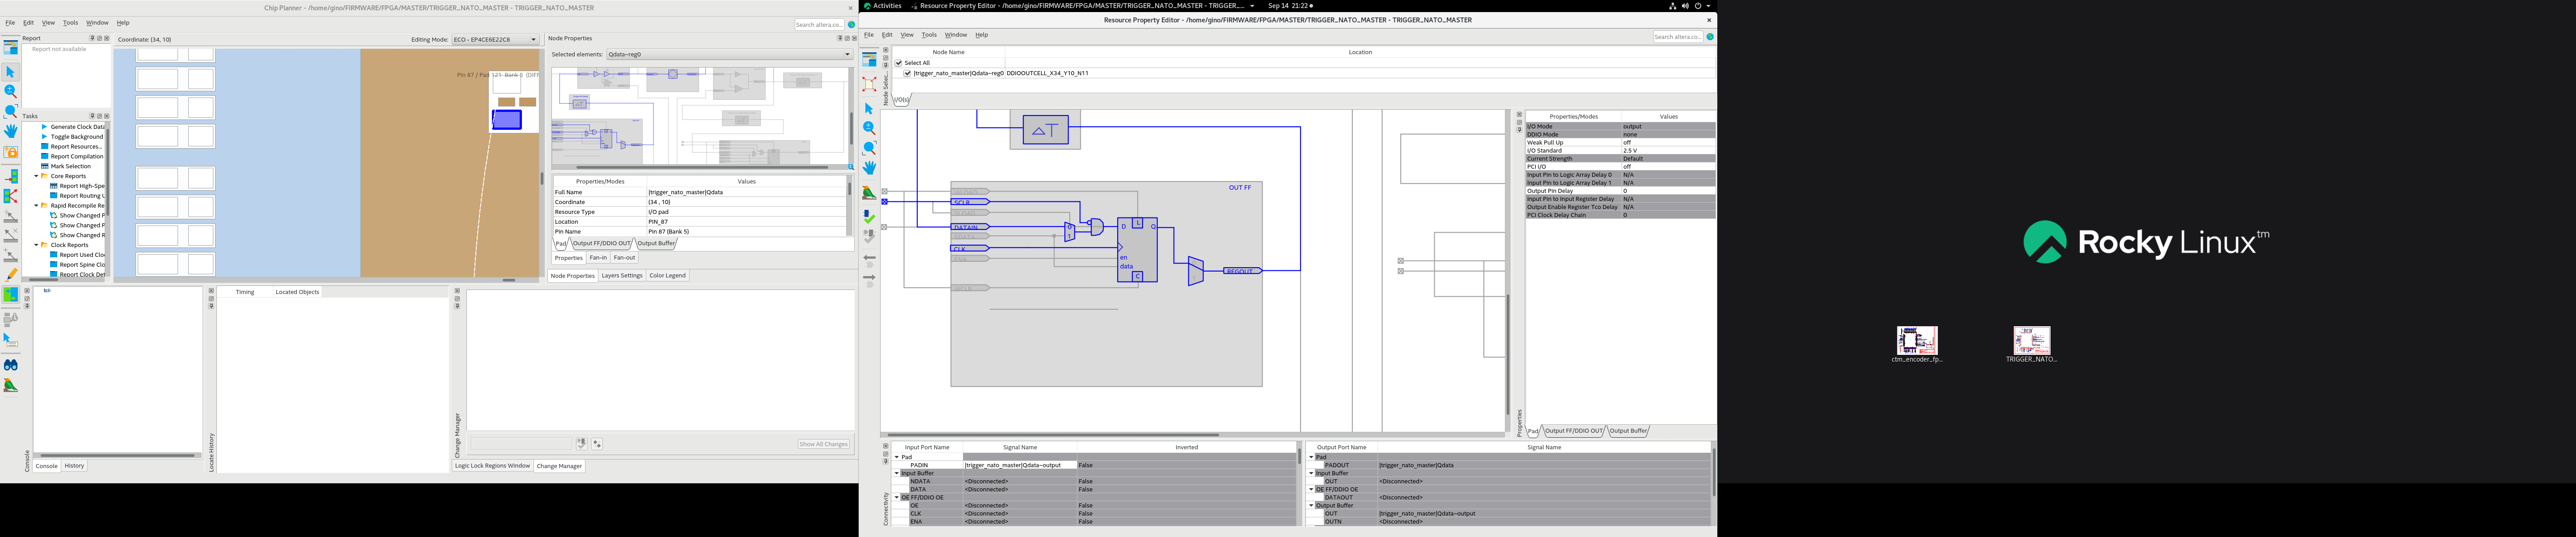This screenshot has height=537, width=2576.
Task: Switch to the Layers Settings tab
Action: [621, 276]
